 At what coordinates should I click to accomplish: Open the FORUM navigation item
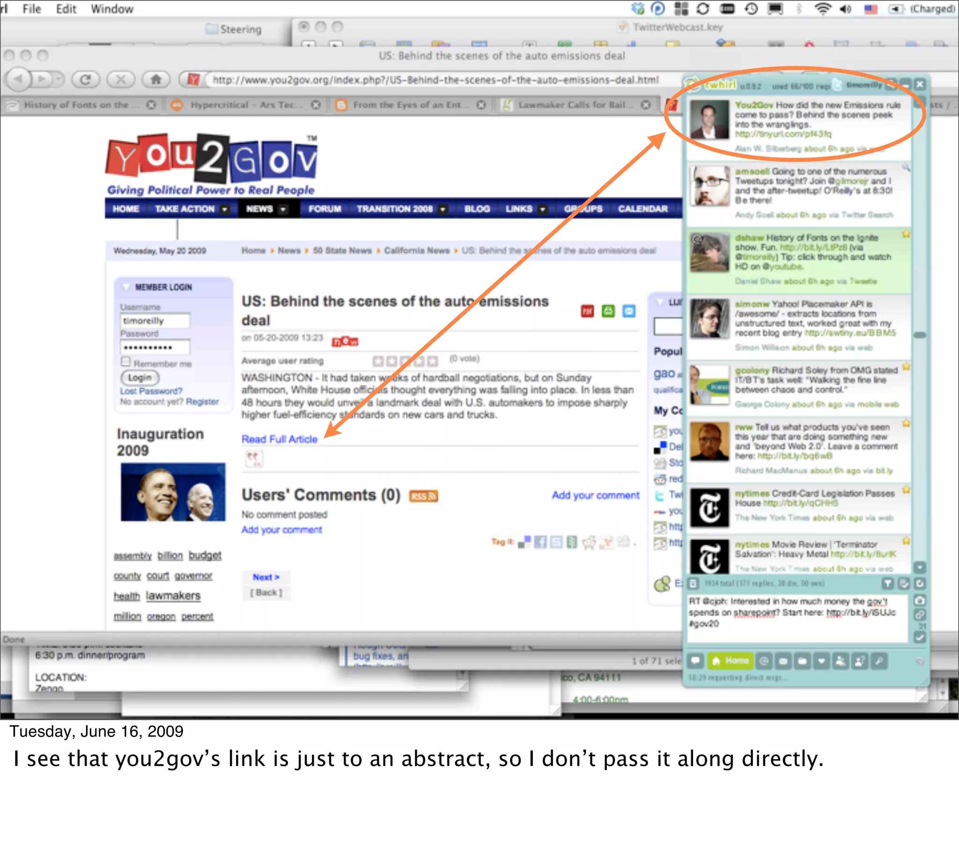click(x=325, y=209)
